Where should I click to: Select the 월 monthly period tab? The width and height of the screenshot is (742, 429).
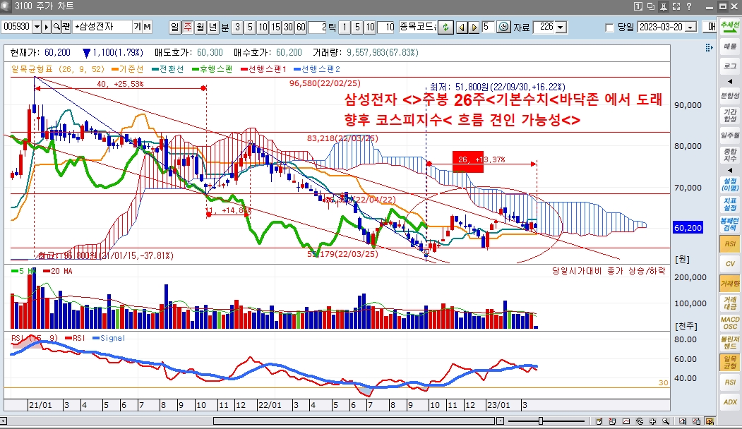tap(201, 27)
